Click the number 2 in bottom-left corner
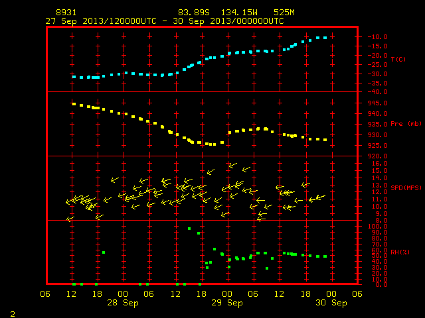This screenshot has height=318, width=425. coord(13,314)
